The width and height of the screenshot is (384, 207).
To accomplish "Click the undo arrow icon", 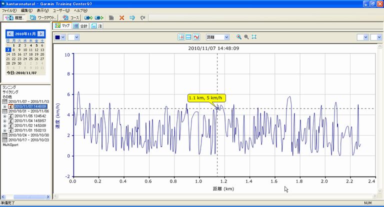I will (132, 17).
